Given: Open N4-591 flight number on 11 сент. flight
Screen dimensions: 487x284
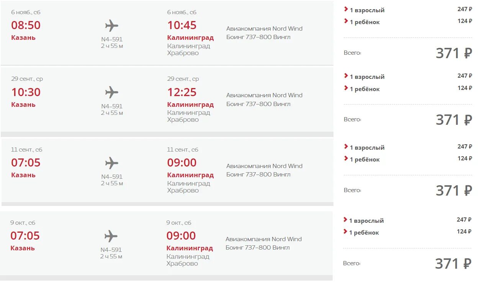Looking at the screenshot, I should point(112,177).
